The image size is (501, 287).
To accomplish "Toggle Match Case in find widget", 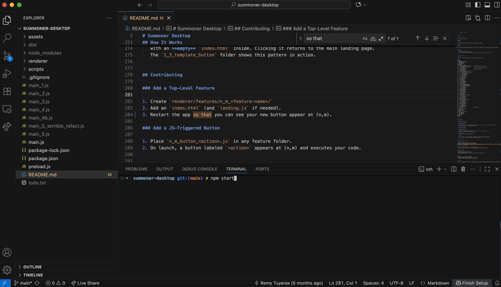I will tap(365, 38).
